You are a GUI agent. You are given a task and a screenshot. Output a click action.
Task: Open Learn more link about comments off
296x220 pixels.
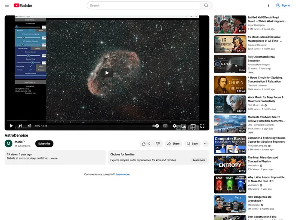[x=123, y=174]
